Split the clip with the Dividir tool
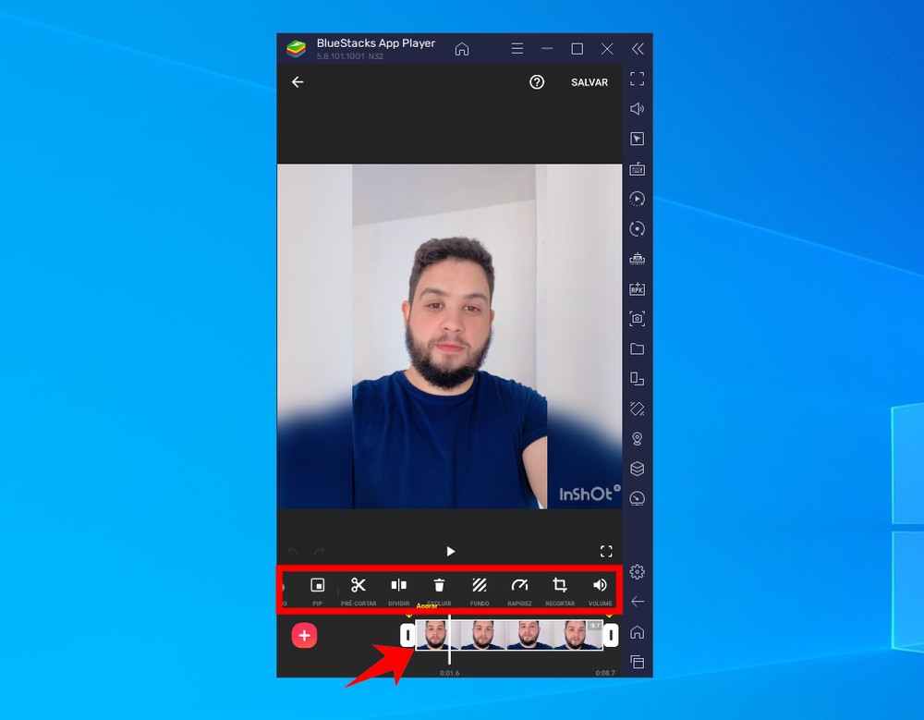924x720 pixels. (398, 586)
